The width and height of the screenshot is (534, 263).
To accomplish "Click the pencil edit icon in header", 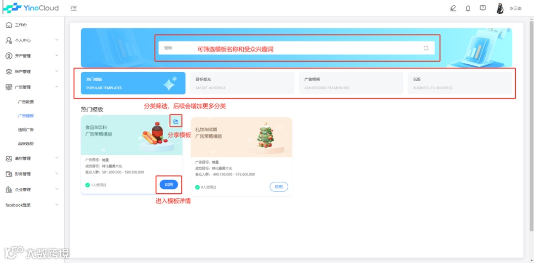I will [453, 8].
